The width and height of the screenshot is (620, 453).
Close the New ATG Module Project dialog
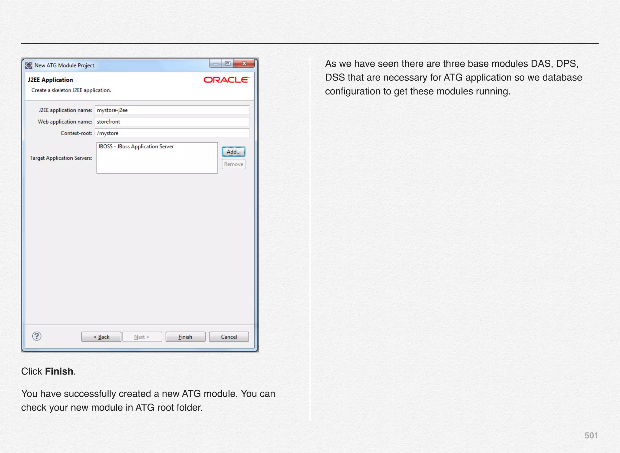click(244, 63)
